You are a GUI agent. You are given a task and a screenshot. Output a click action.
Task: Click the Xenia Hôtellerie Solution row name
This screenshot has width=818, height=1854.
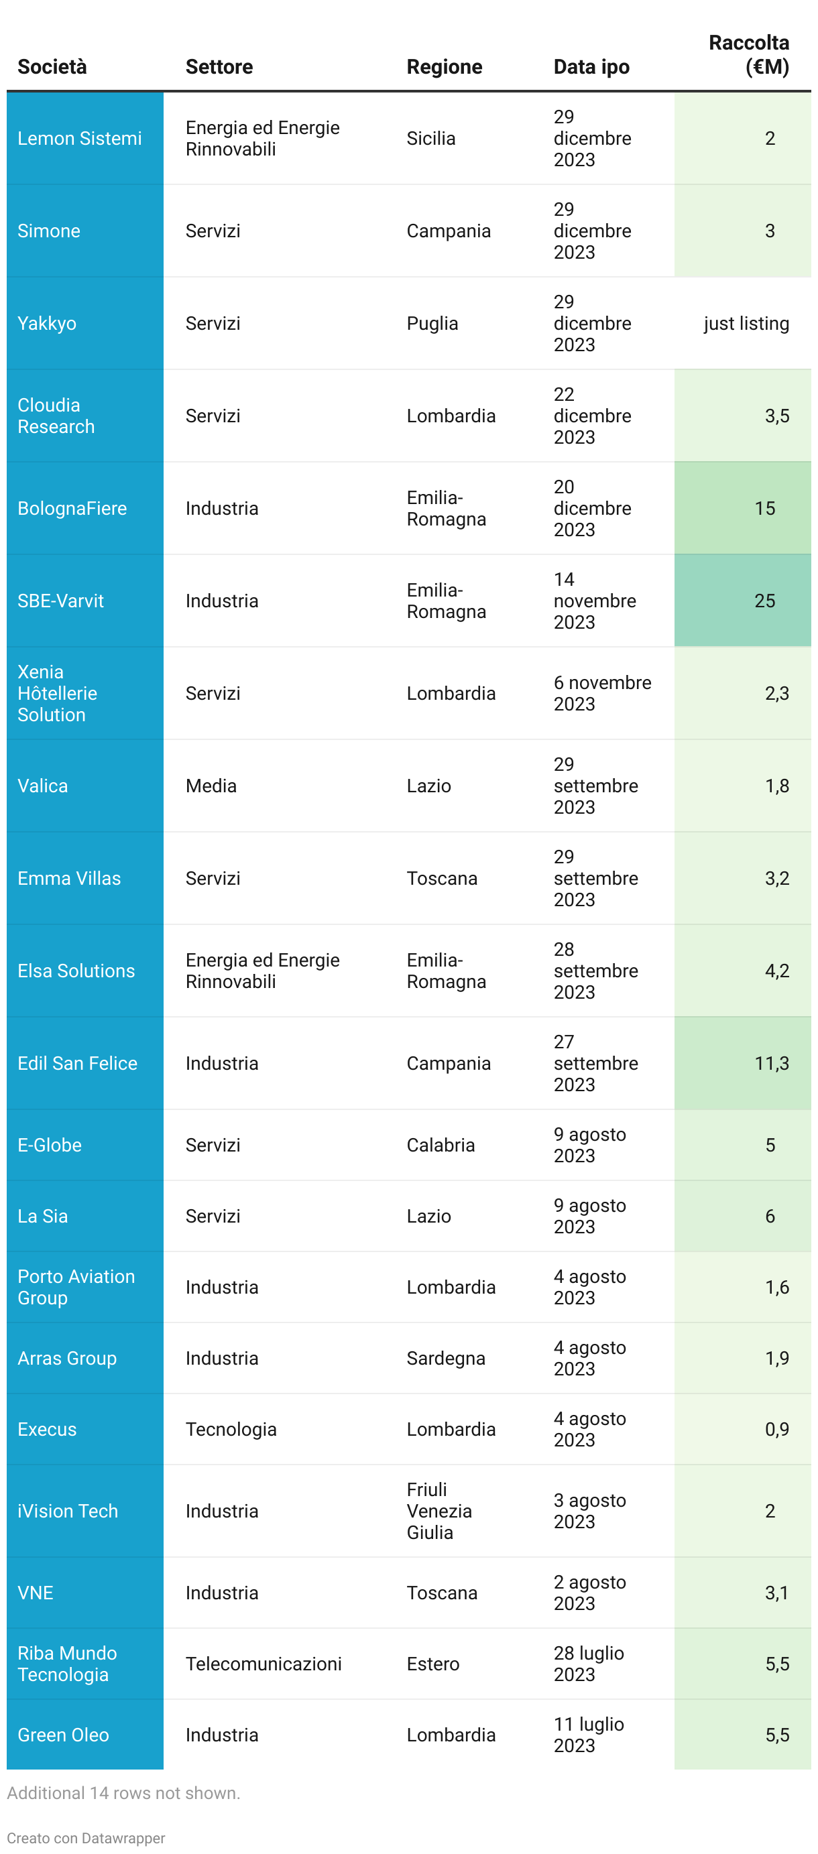57,693
